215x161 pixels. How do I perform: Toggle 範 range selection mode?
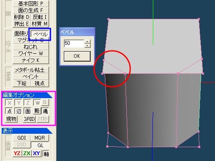(37, 111)
